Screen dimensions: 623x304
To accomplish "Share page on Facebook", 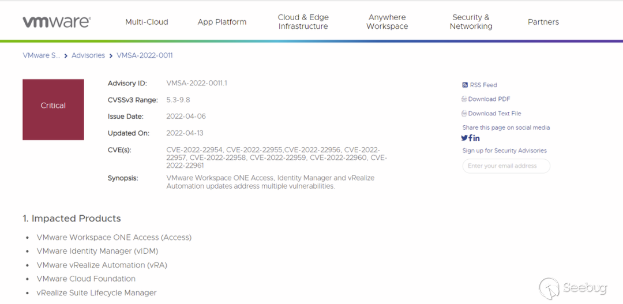I will pyautogui.click(x=471, y=138).
